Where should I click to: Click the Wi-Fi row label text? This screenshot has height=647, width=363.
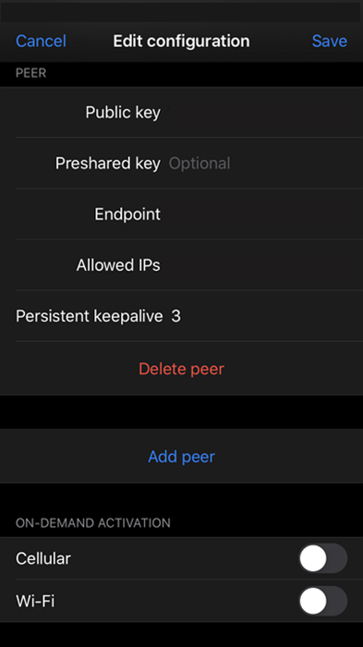pos(35,601)
